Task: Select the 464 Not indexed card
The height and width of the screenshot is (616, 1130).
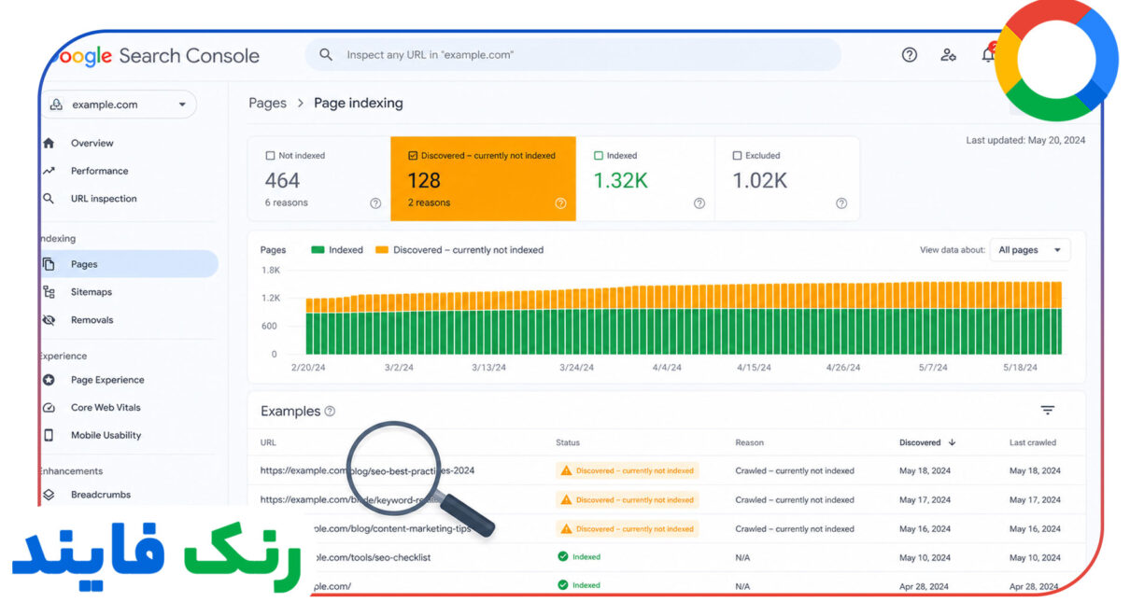Action: point(319,179)
